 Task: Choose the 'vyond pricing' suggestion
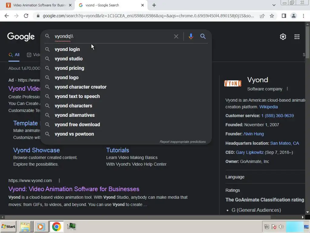[x=126, y=68]
